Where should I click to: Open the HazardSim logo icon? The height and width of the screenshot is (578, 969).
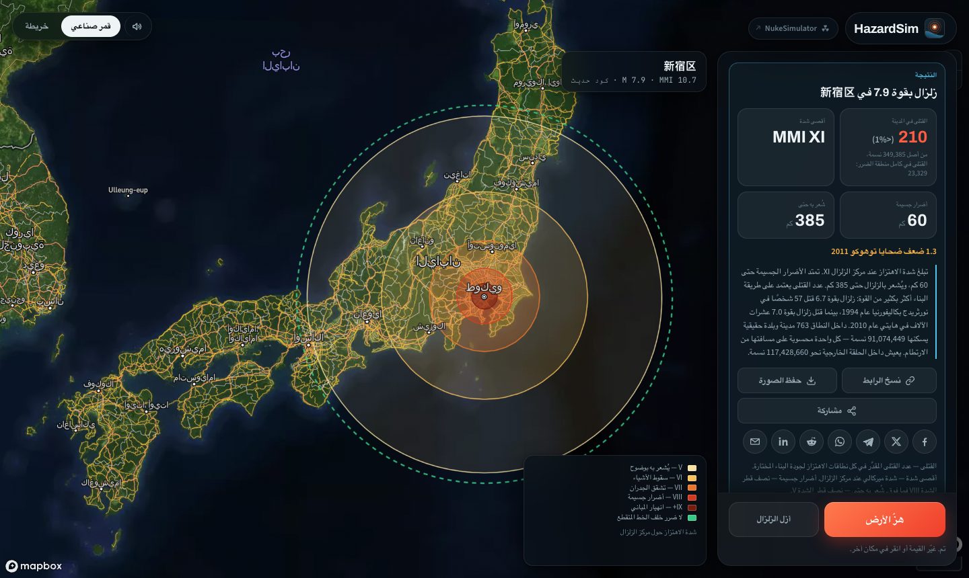934,28
